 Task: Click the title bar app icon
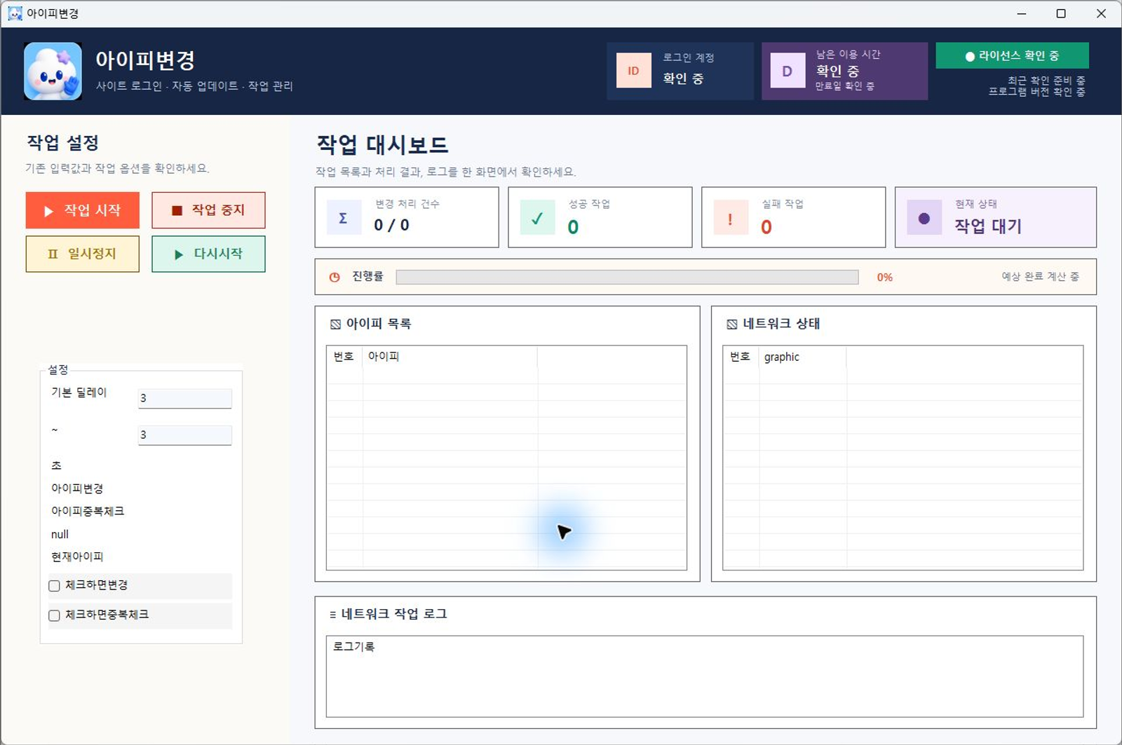point(15,13)
